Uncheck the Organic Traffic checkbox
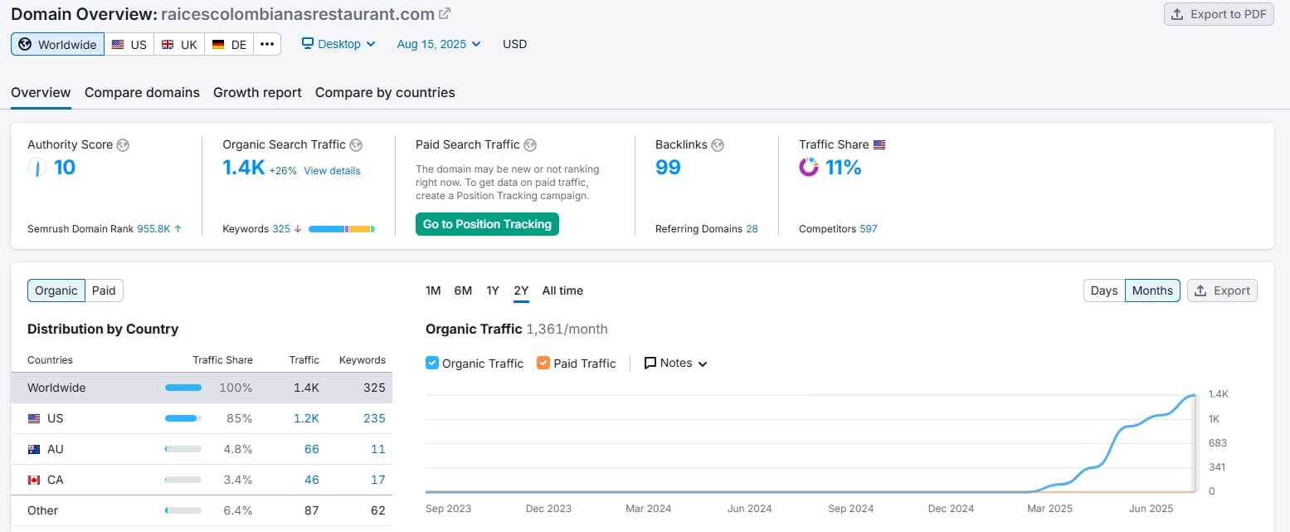This screenshot has width=1290, height=532. point(432,363)
